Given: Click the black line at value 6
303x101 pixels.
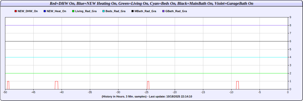Looking at the screenshot, I should pyautogui.click(x=146, y=41).
